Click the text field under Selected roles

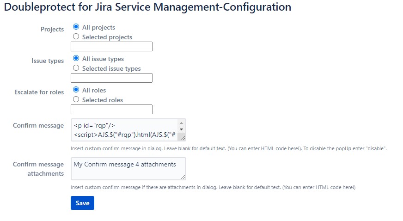(111, 109)
